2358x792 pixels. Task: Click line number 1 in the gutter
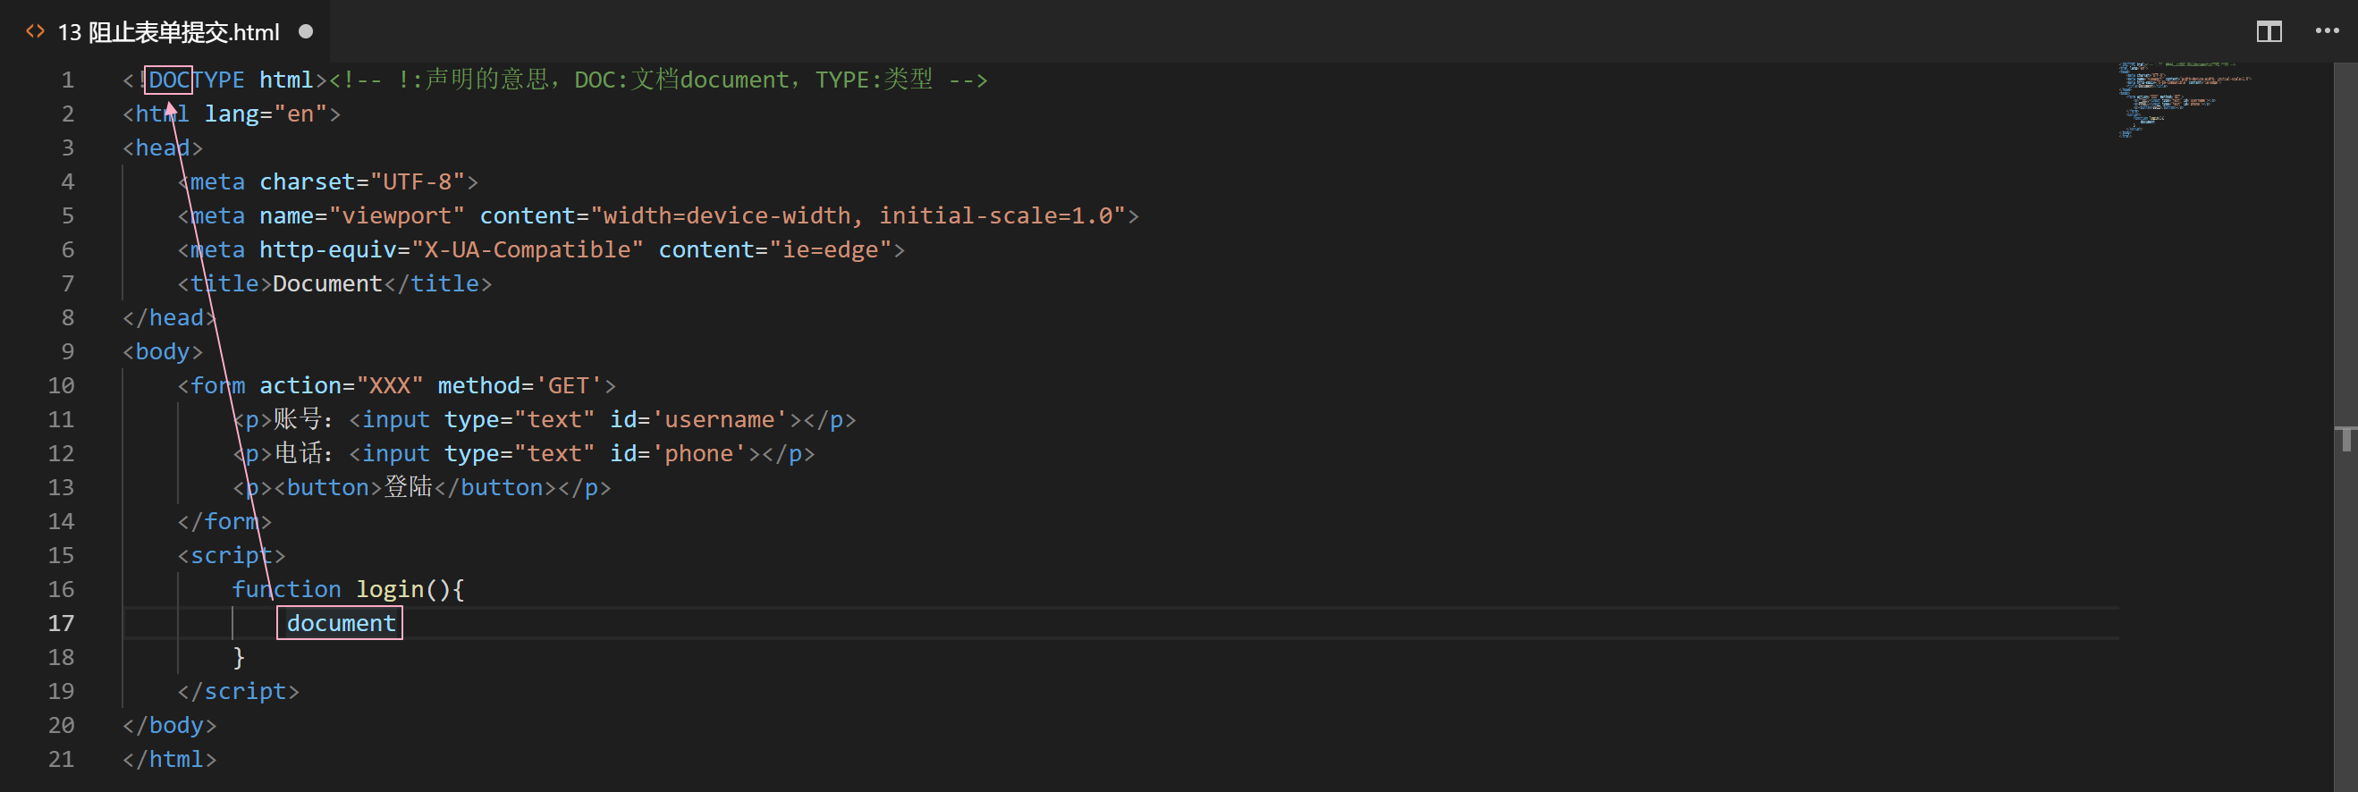point(68,80)
